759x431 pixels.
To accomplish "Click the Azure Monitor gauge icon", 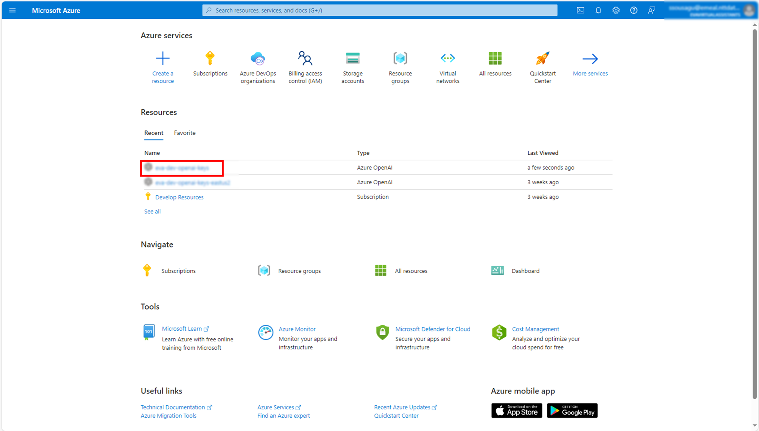I will pos(265,332).
